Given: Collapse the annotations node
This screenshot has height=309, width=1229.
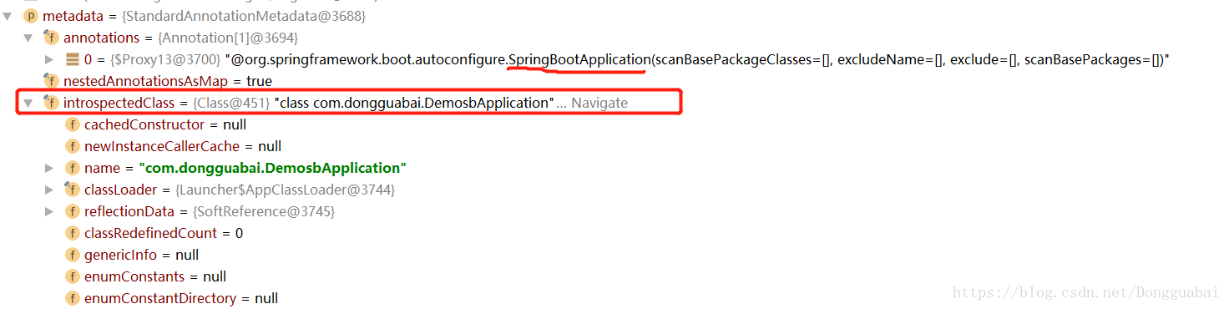Looking at the screenshot, I should (28, 38).
